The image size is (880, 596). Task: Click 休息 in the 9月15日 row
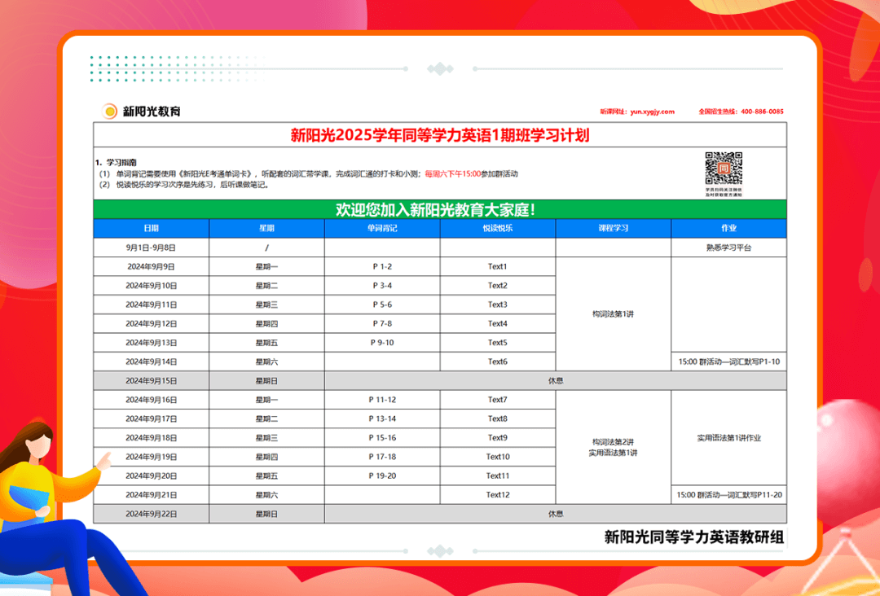556,381
